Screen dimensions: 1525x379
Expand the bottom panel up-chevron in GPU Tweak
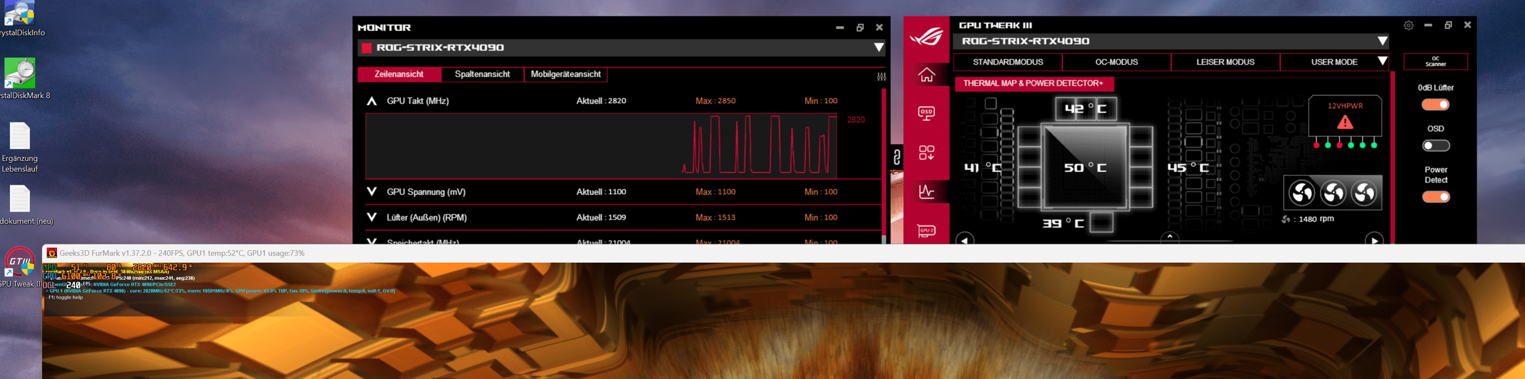[x=1169, y=237]
